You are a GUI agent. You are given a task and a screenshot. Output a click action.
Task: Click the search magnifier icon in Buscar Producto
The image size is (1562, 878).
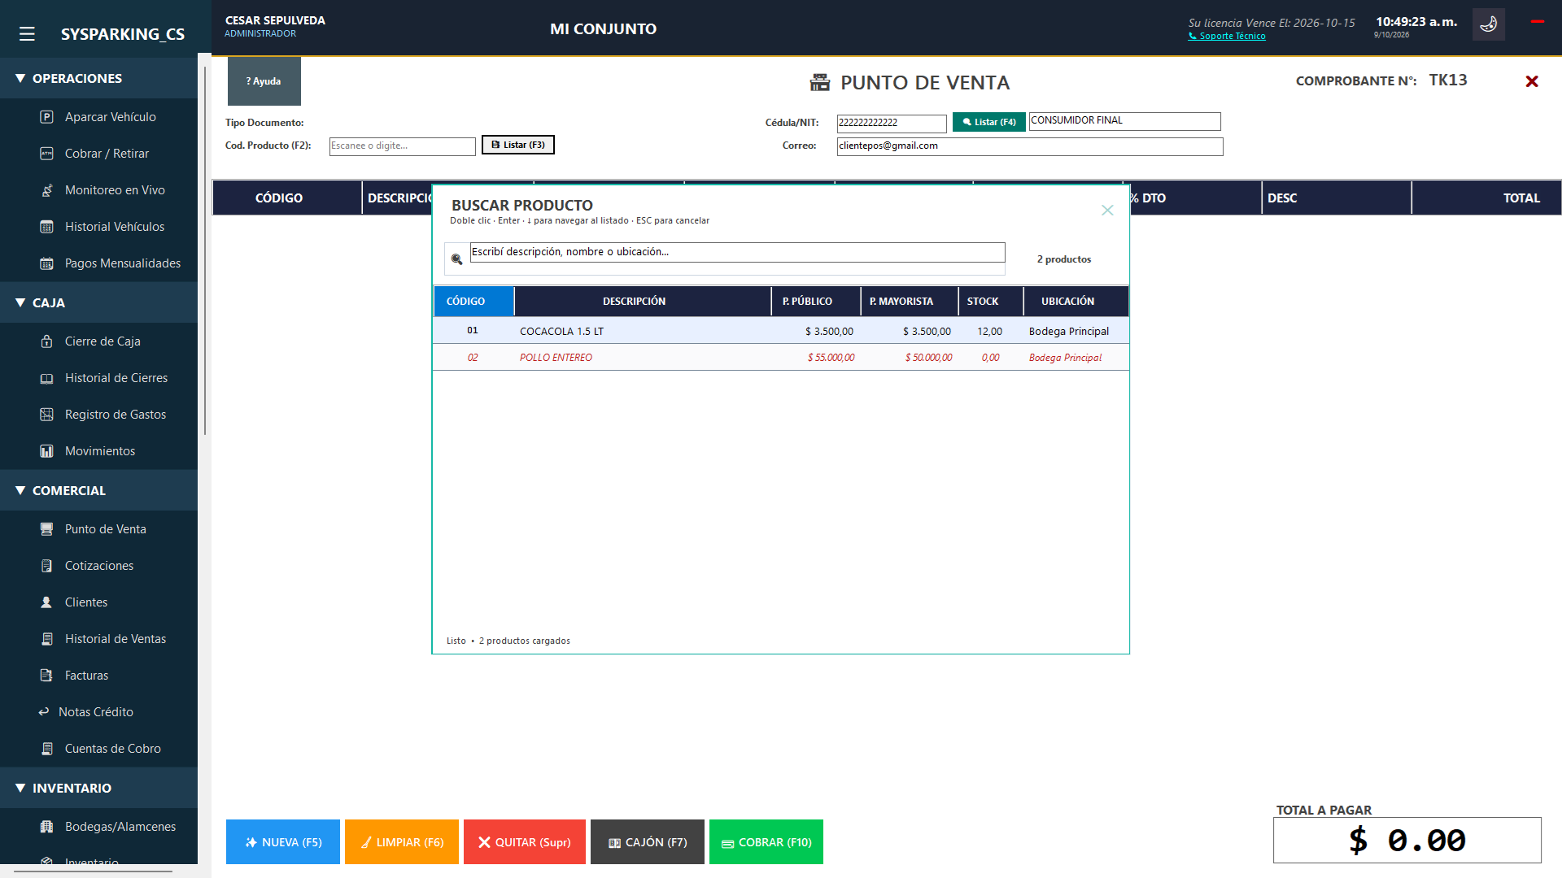tap(457, 259)
